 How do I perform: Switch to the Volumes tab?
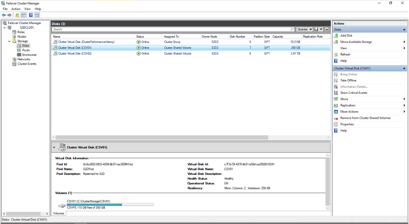tap(59, 213)
